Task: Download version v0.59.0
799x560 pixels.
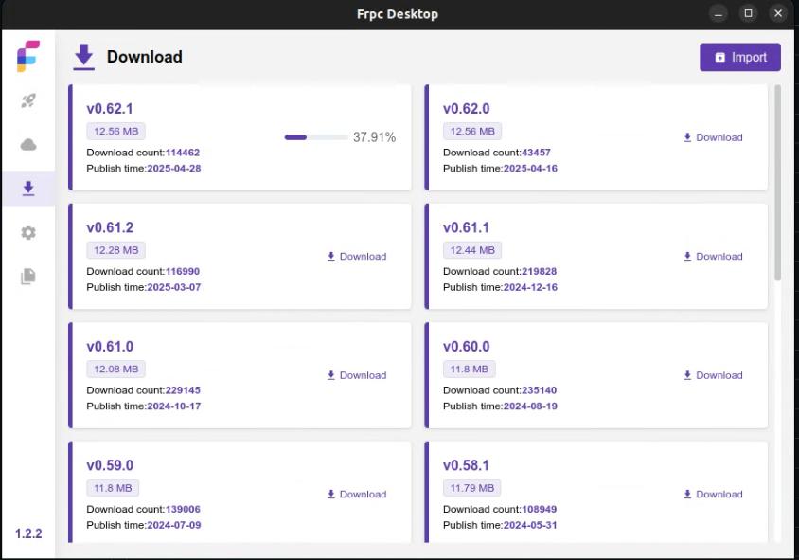Action: coord(357,495)
